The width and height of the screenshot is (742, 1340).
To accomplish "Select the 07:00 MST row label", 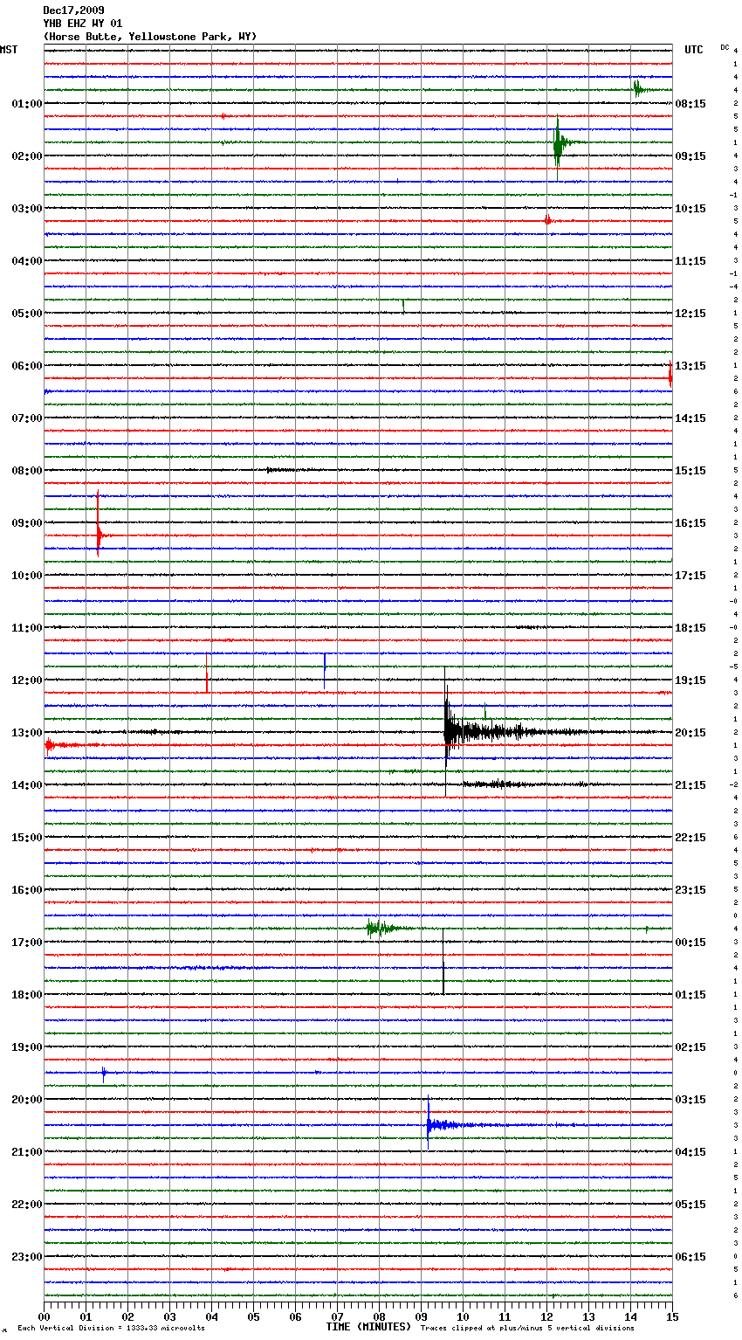I will (x=26, y=418).
